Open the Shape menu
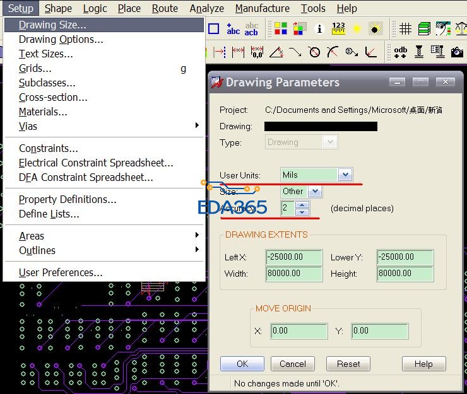The width and height of the screenshot is (467, 394). 58,8
